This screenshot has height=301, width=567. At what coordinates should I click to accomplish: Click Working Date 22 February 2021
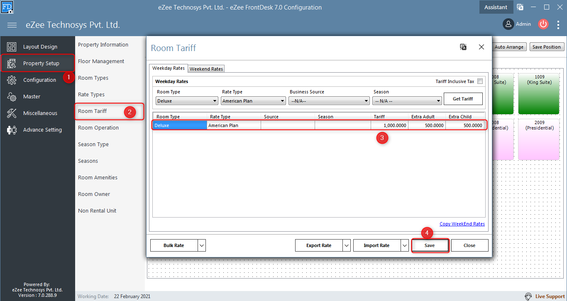(x=114, y=296)
